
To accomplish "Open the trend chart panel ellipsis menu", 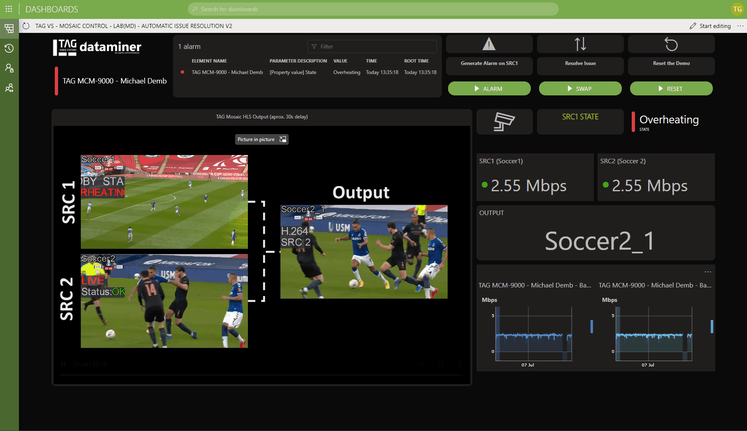I will tap(708, 272).
